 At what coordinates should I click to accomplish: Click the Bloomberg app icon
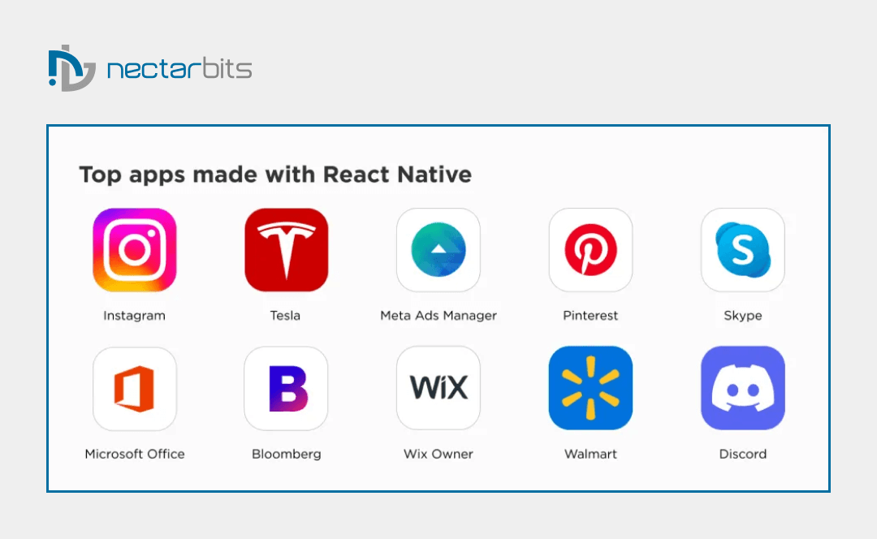tap(286, 388)
